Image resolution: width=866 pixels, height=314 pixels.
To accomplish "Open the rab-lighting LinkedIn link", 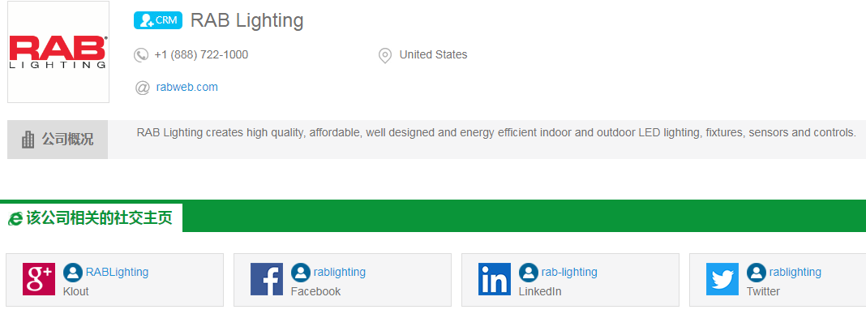I will [569, 272].
